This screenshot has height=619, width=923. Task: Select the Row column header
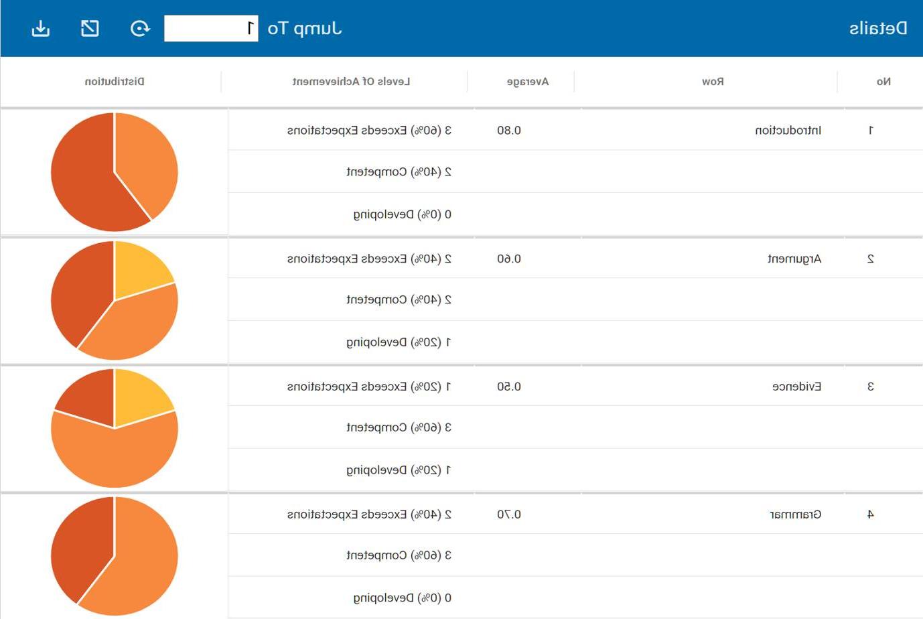point(713,82)
